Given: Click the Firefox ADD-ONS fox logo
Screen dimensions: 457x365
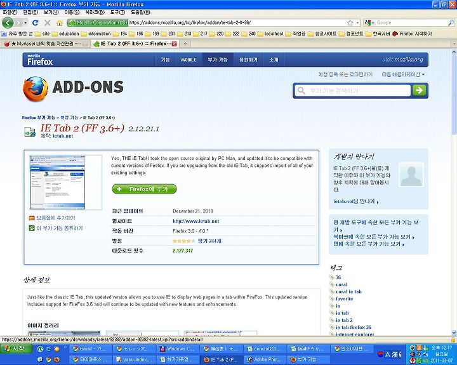Looking at the screenshot, I should coord(36,89).
